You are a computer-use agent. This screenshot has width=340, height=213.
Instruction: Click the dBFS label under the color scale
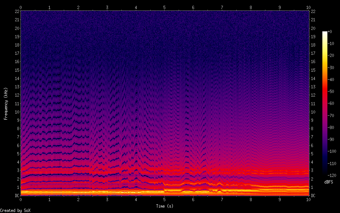point(328,182)
